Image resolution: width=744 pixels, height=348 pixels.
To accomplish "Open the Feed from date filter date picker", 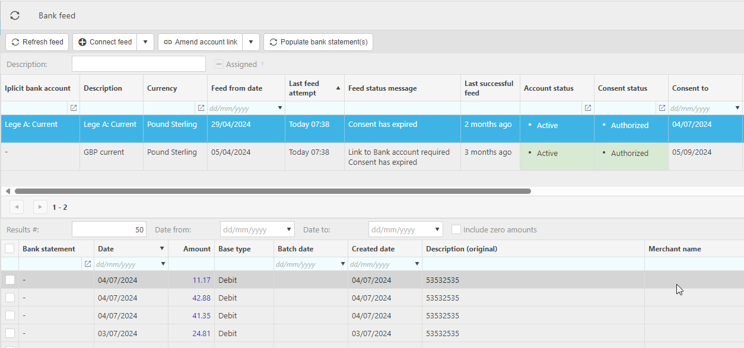I will click(280, 108).
